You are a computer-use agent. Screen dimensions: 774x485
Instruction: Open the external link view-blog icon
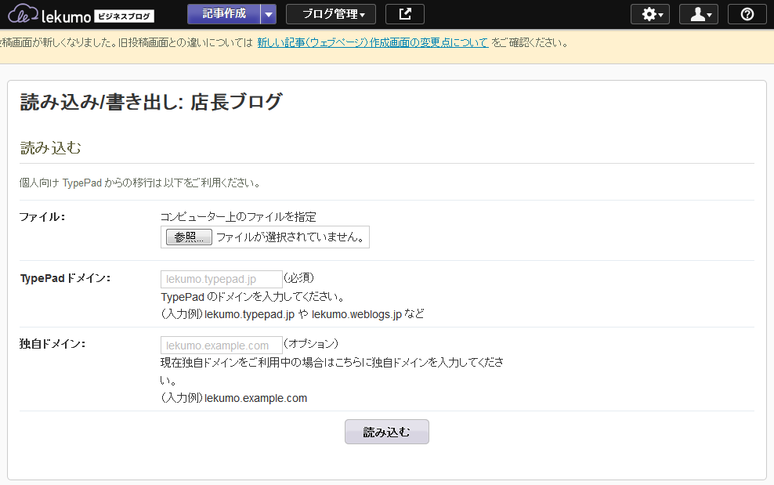click(x=405, y=14)
